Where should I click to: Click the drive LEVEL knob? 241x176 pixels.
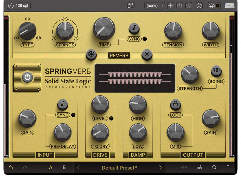coord(100,104)
